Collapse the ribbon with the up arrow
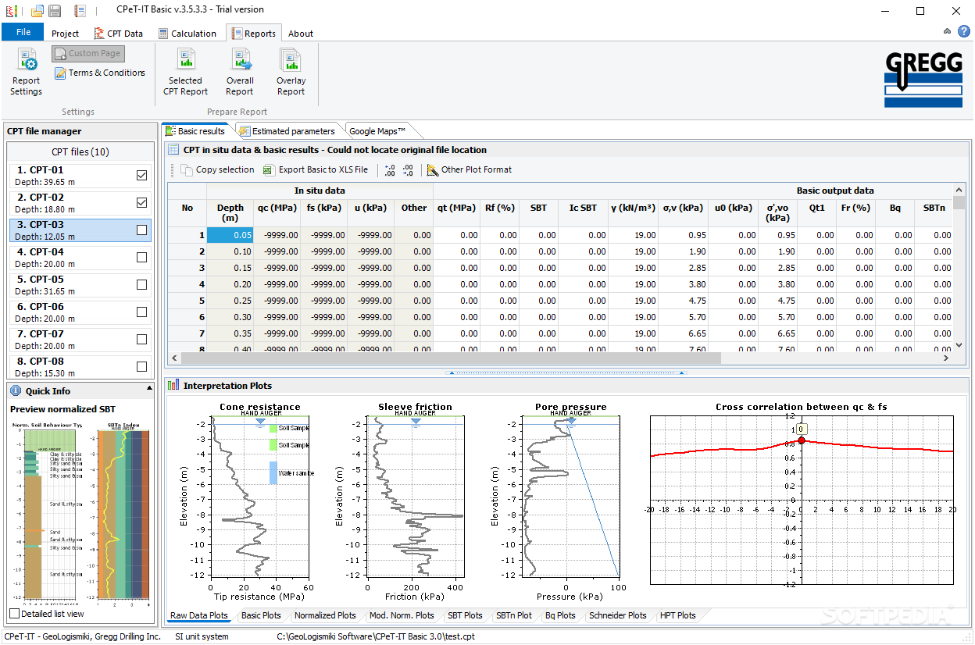Image resolution: width=975 pixels, height=645 pixels. click(x=948, y=31)
